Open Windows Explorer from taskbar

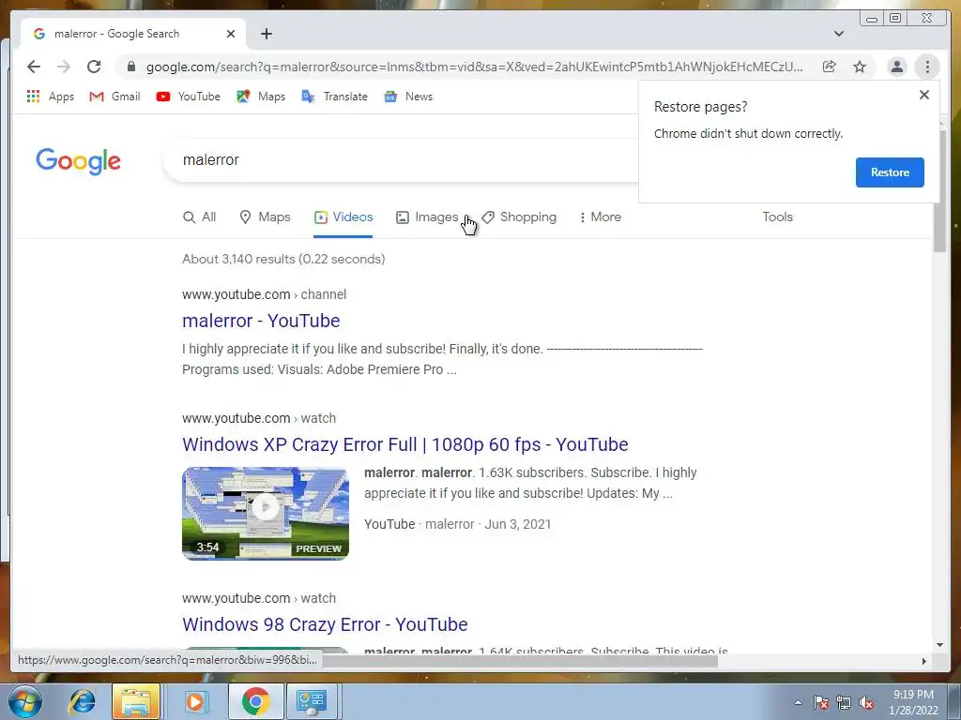click(x=136, y=701)
